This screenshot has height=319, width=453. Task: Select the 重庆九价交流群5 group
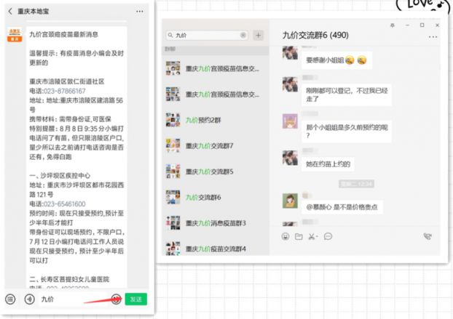(x=216, y=171)
